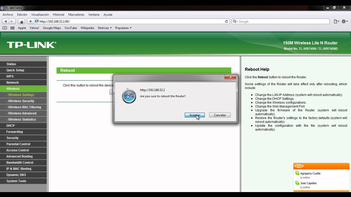Select Wireless Statistics submenu
This screenshot has width=351, height=197.
23,120
